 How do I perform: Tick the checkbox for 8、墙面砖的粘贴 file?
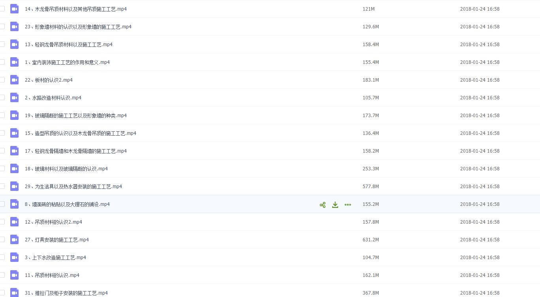tap(2, 204)
